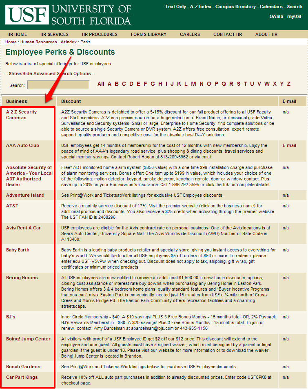Open the Campus Directory link
The width and height of the screenshot is (308, 389).
coord(235,7)
